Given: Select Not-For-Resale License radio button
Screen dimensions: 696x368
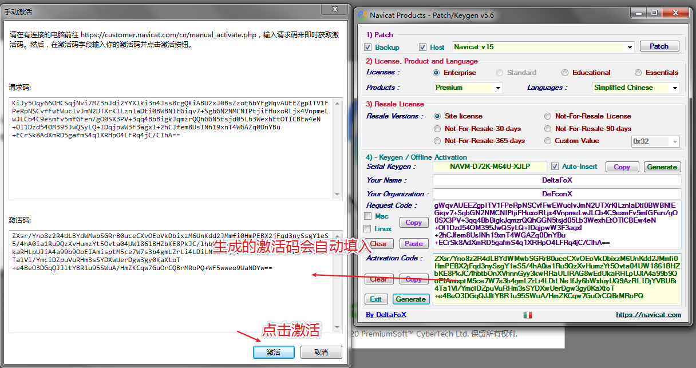Looking at the screenshot, I should pyautogui.click(x=548, y=116).
